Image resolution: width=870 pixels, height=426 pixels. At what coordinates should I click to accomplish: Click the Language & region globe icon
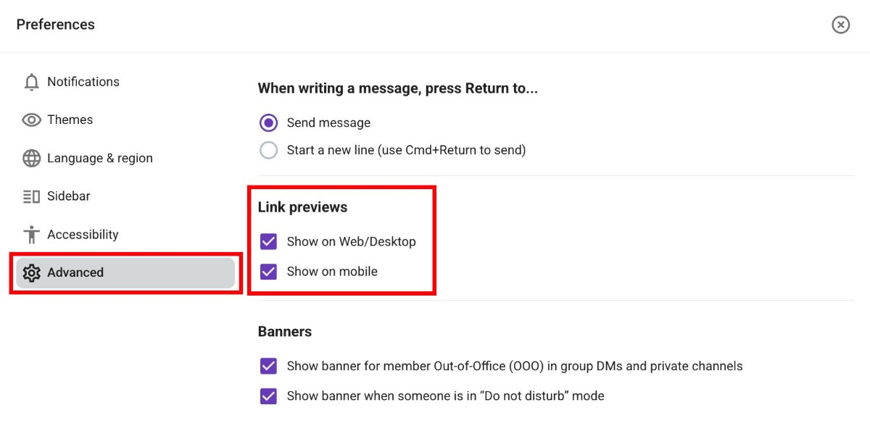coord(31,159)
